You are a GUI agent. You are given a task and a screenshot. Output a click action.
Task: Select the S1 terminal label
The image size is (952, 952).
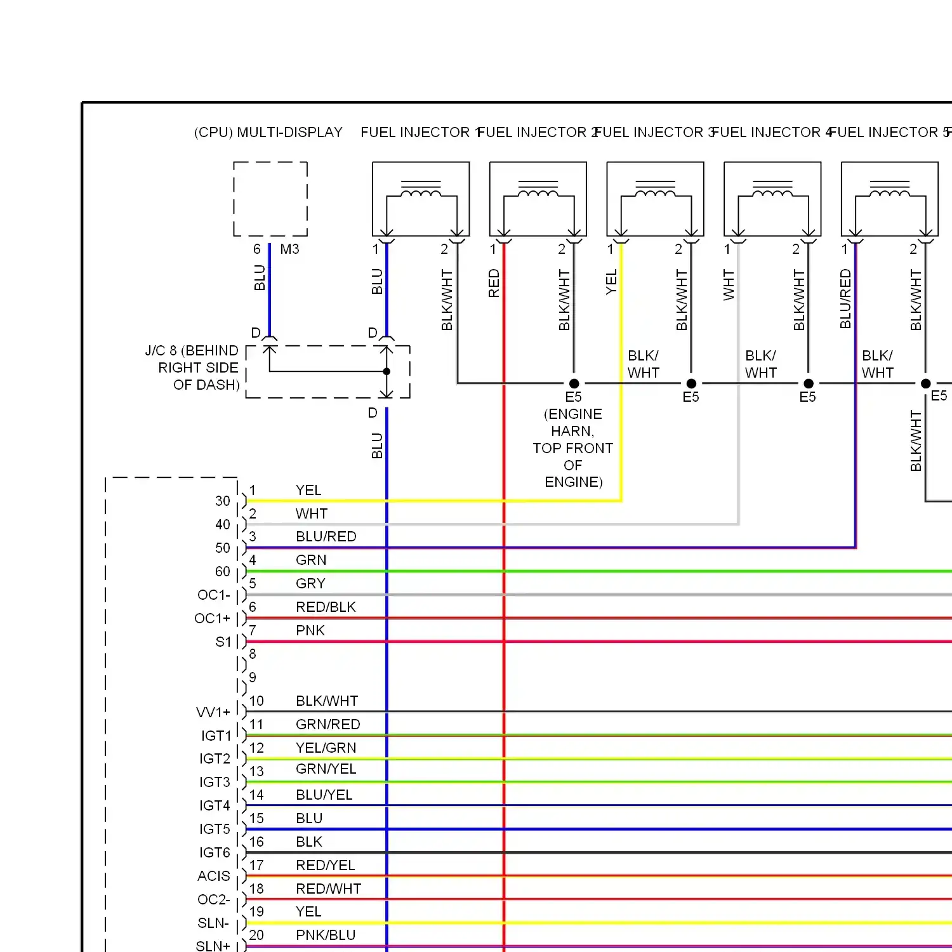223,642
